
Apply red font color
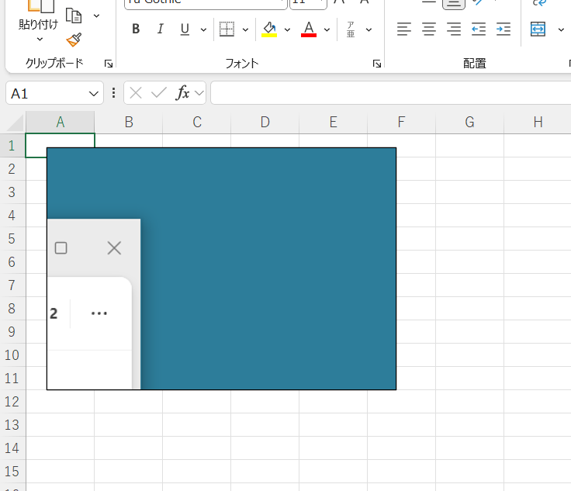309,29
